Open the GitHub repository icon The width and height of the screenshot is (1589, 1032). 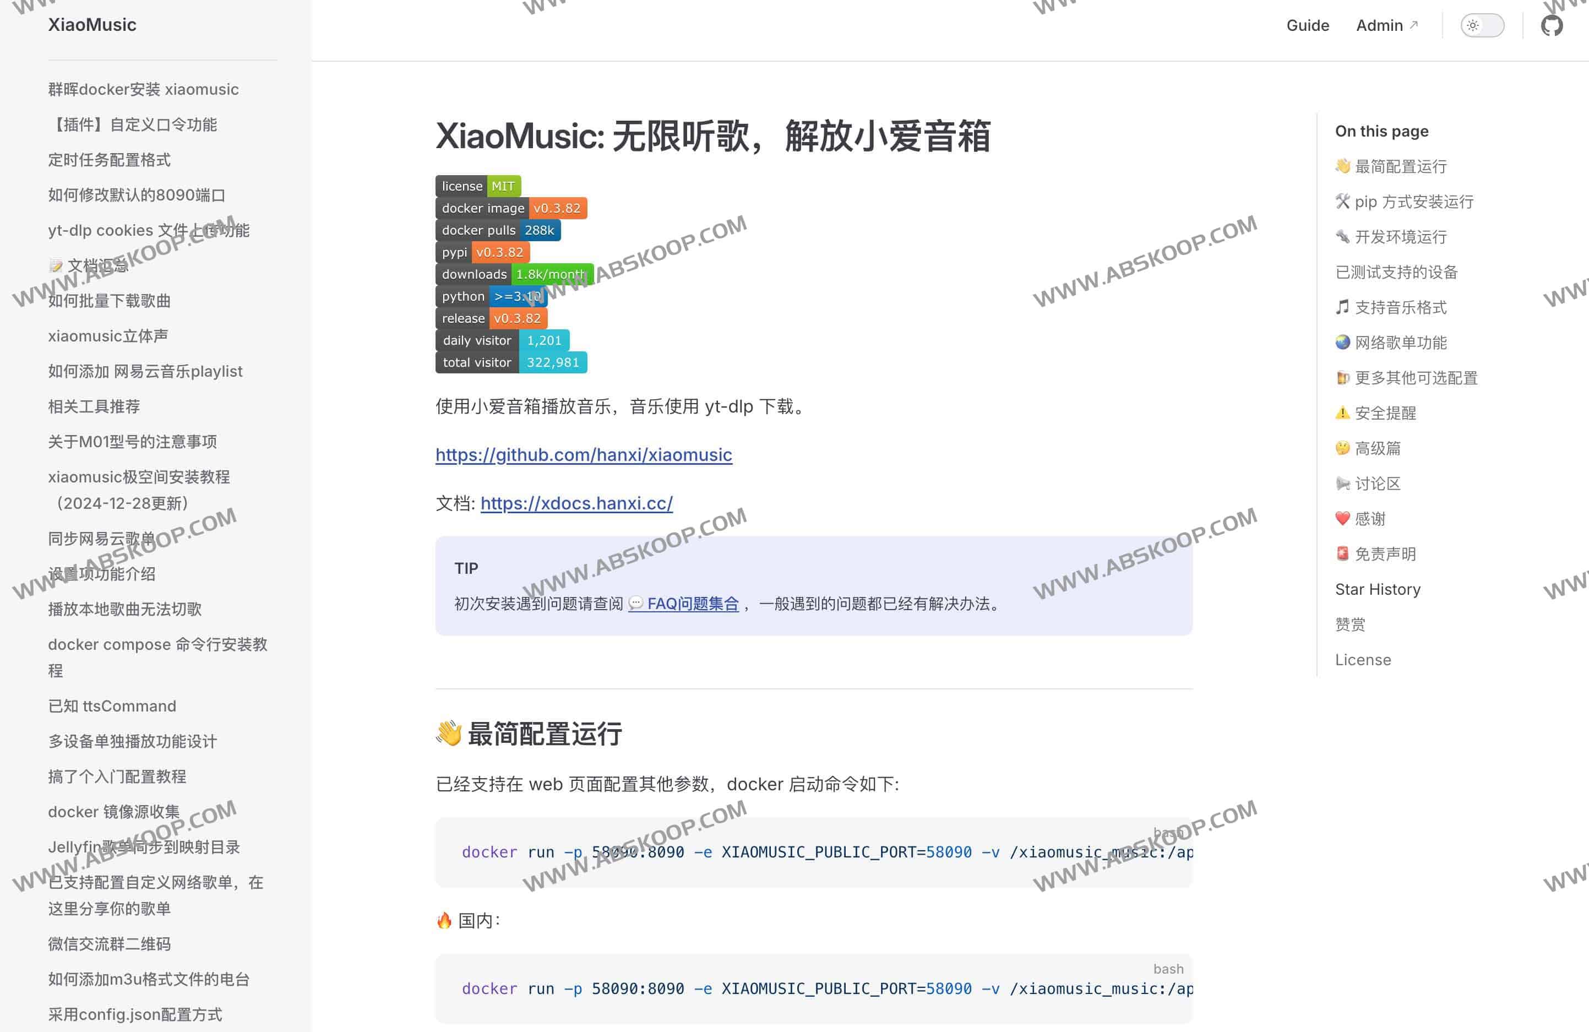(1551, 25)
